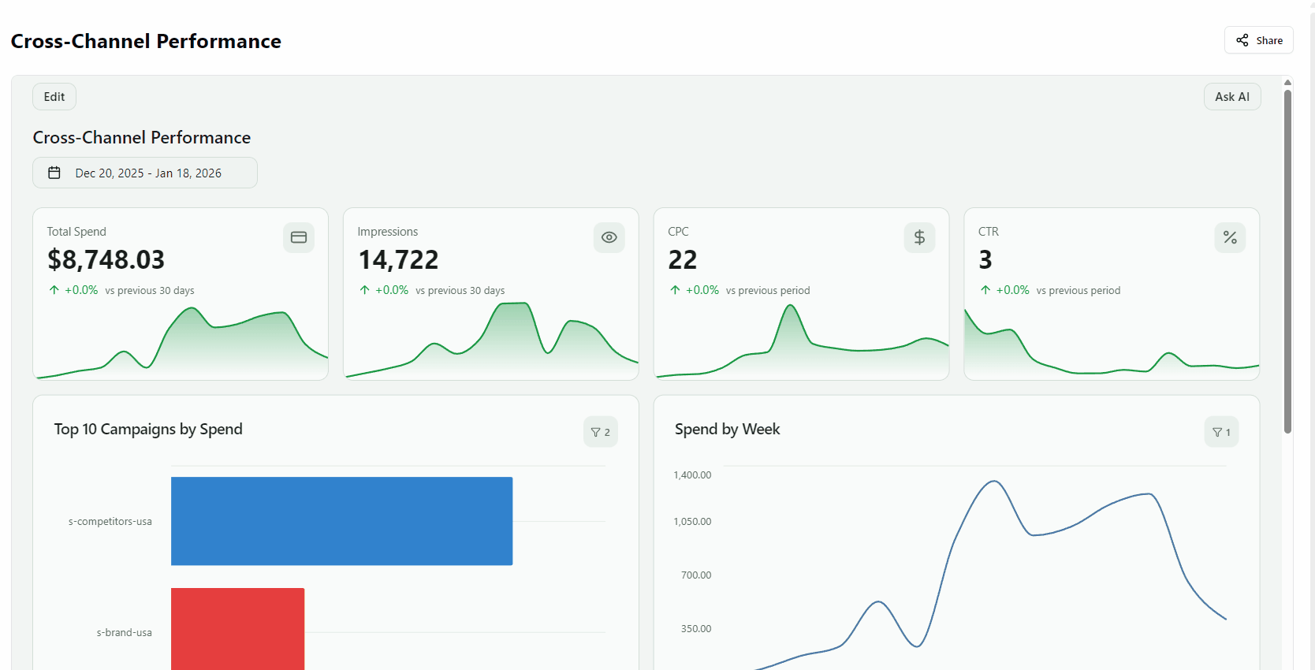Click the dollar sign icon on CPC card
This screenshot has width=1315, height=670.
(x=919, y=237)
